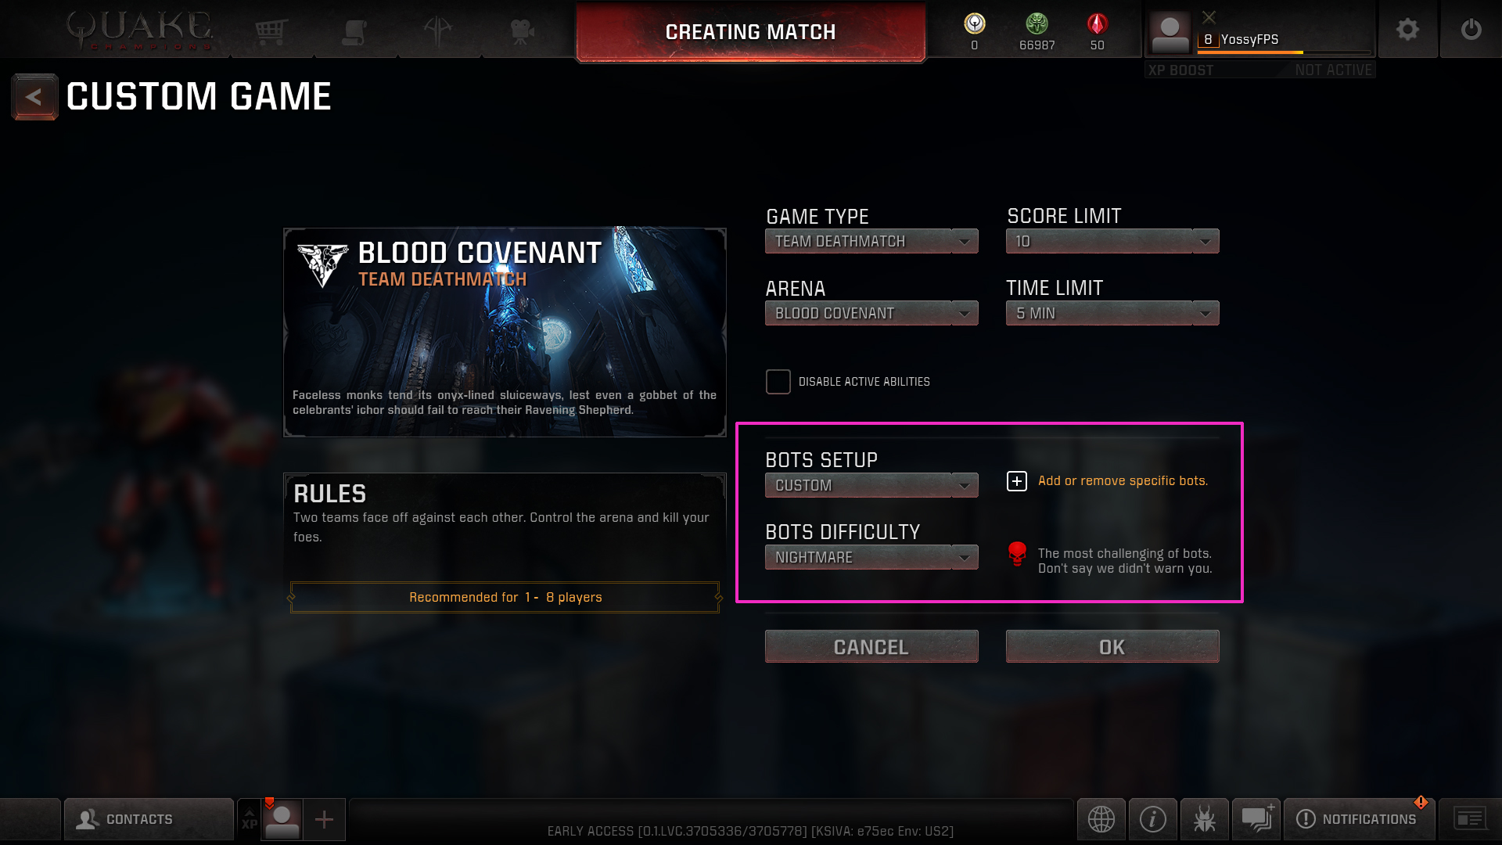Expand the Arena dropdown to change map

[871, 313]
